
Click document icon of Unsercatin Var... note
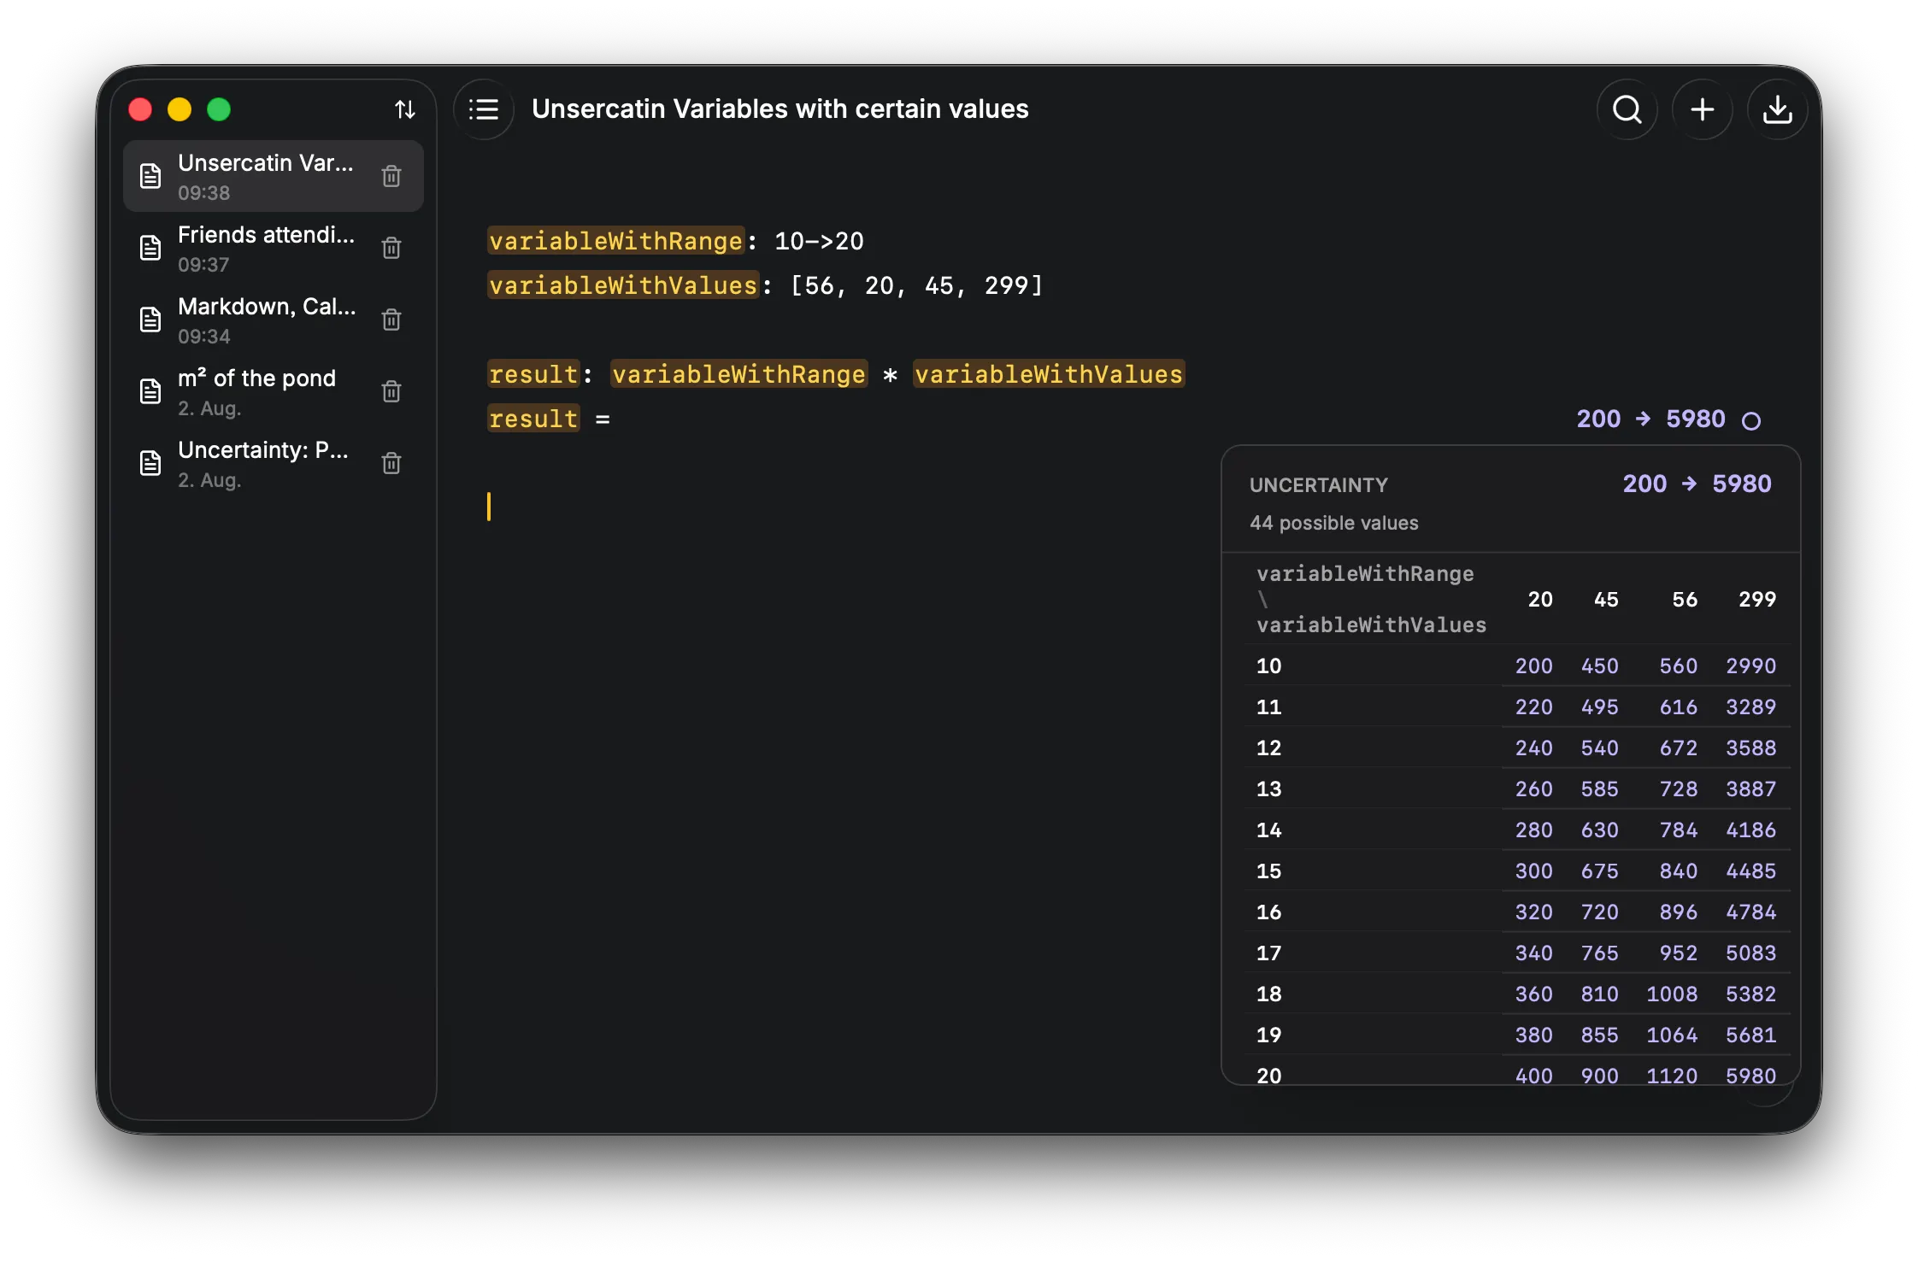tap(150, 176)
